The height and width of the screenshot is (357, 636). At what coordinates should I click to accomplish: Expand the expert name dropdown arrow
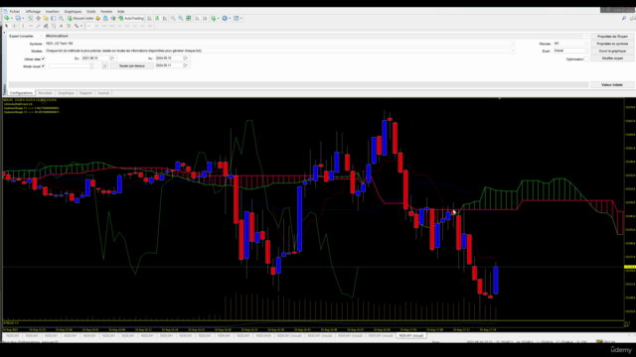[585, 36]
